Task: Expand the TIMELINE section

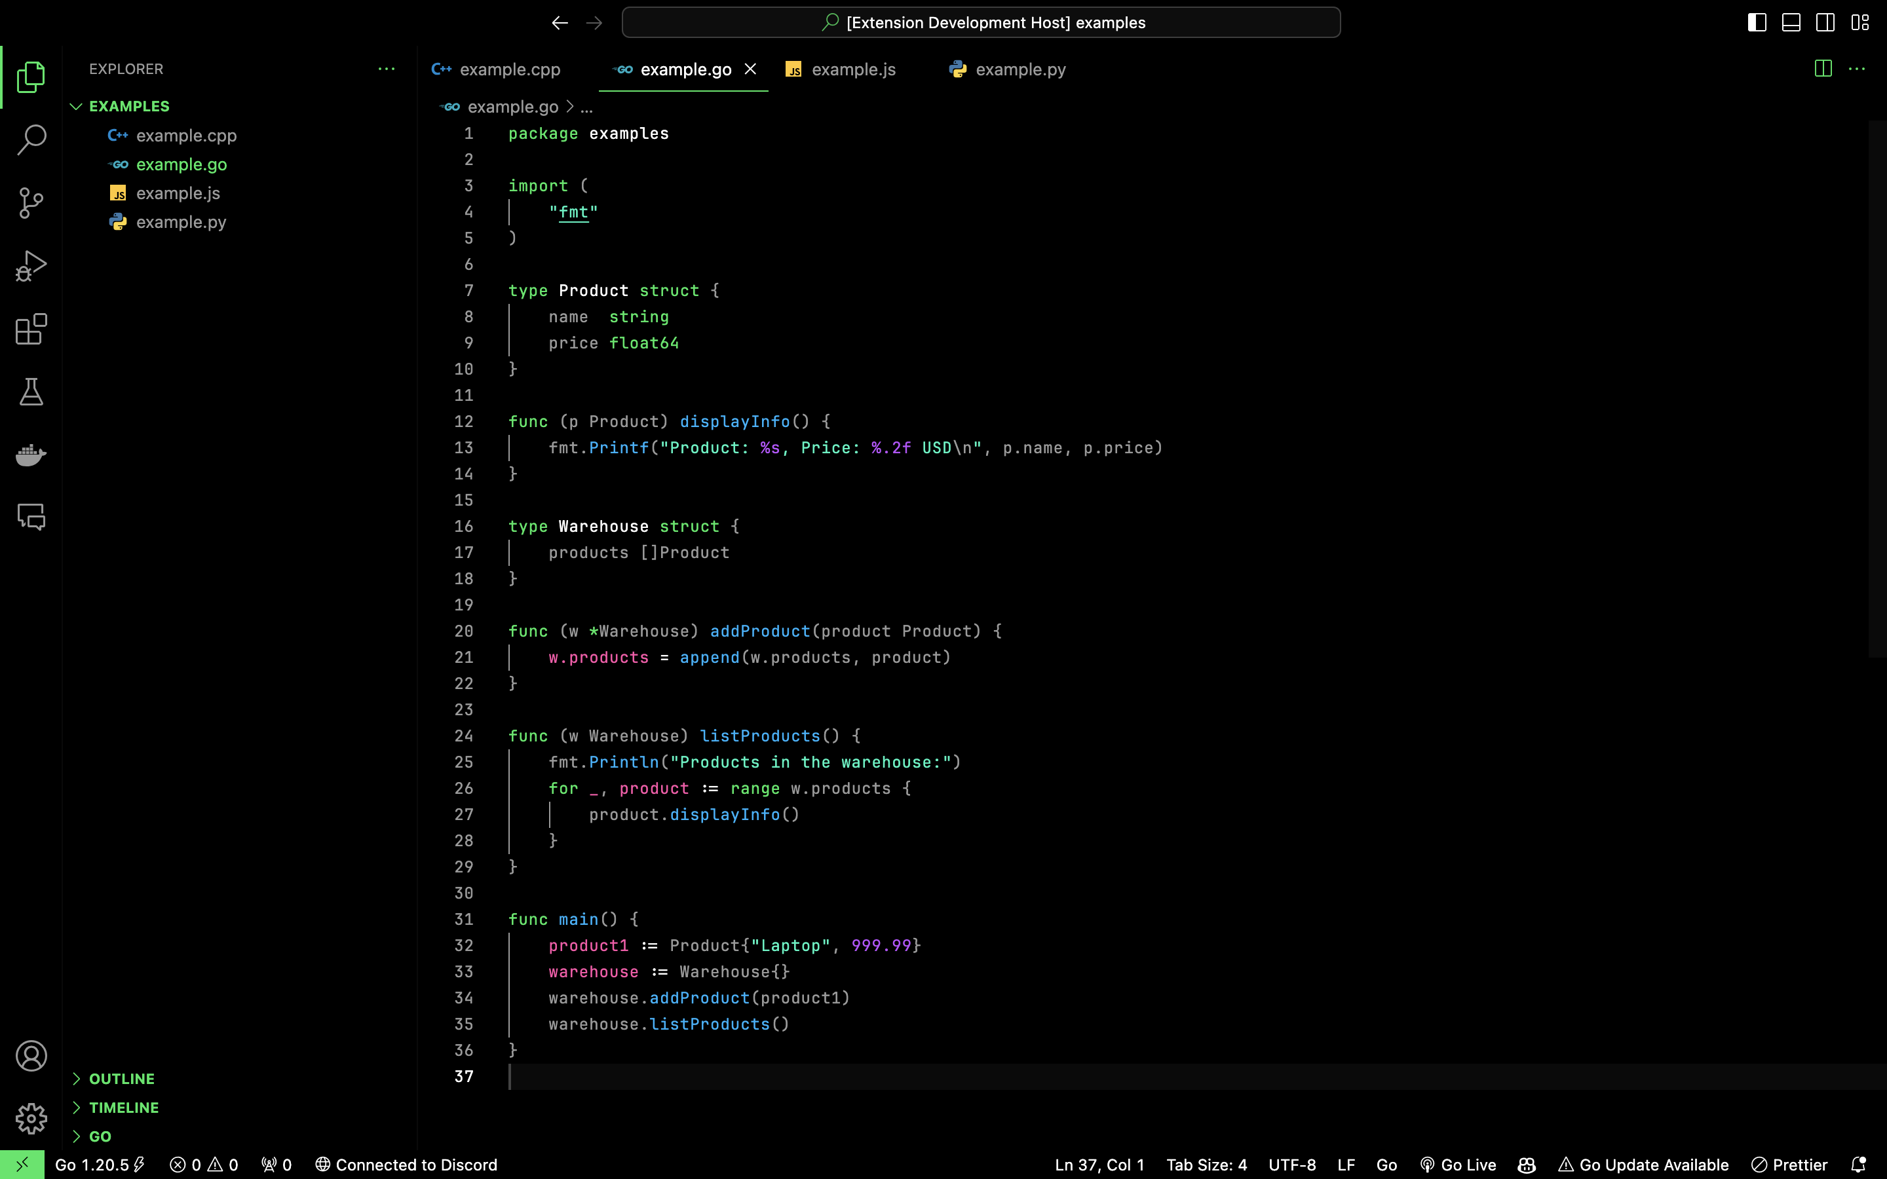Action: [x=123, y=1107]
